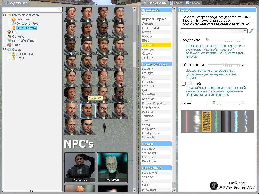Select the Physical Properties tool

(156, 103)
